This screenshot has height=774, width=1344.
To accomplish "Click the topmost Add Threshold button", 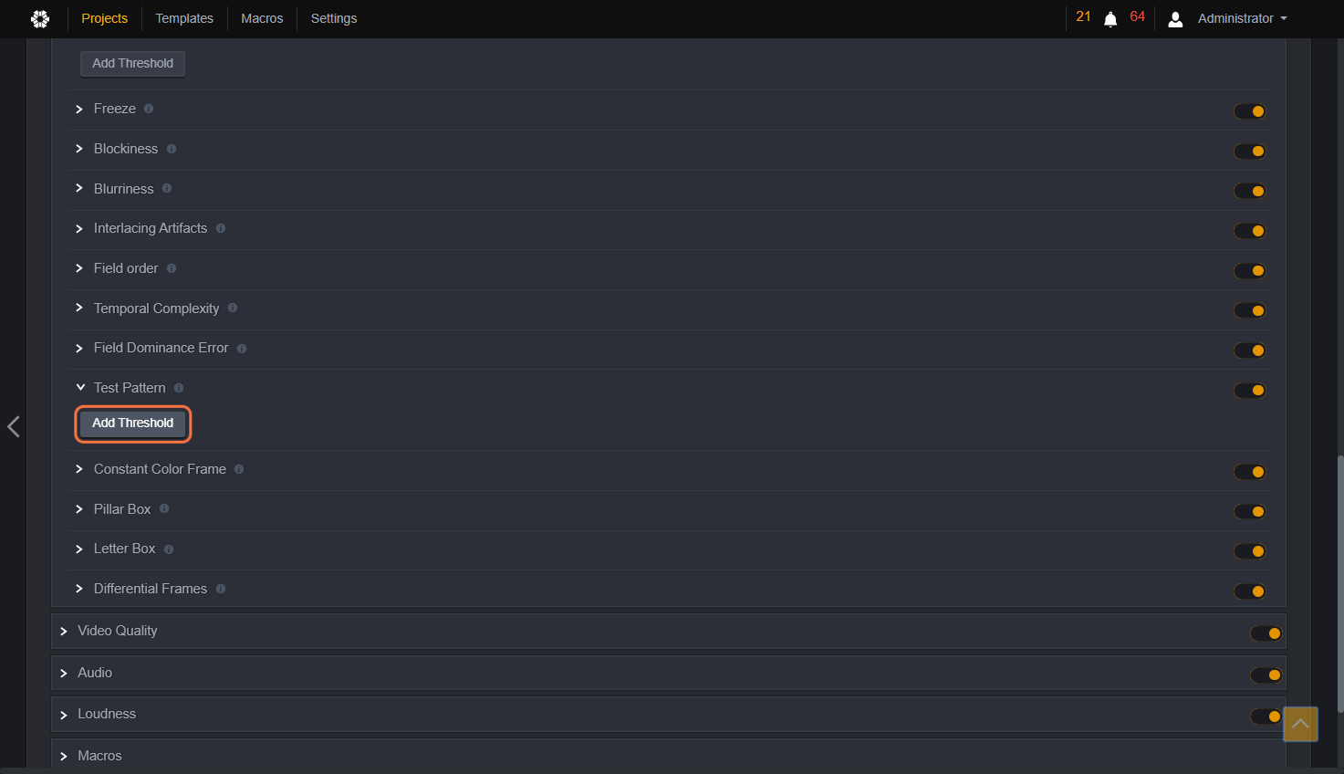I will (x=133, y=64).
